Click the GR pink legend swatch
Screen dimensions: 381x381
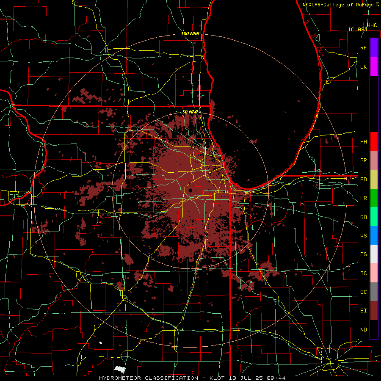(x=374, y=160)
